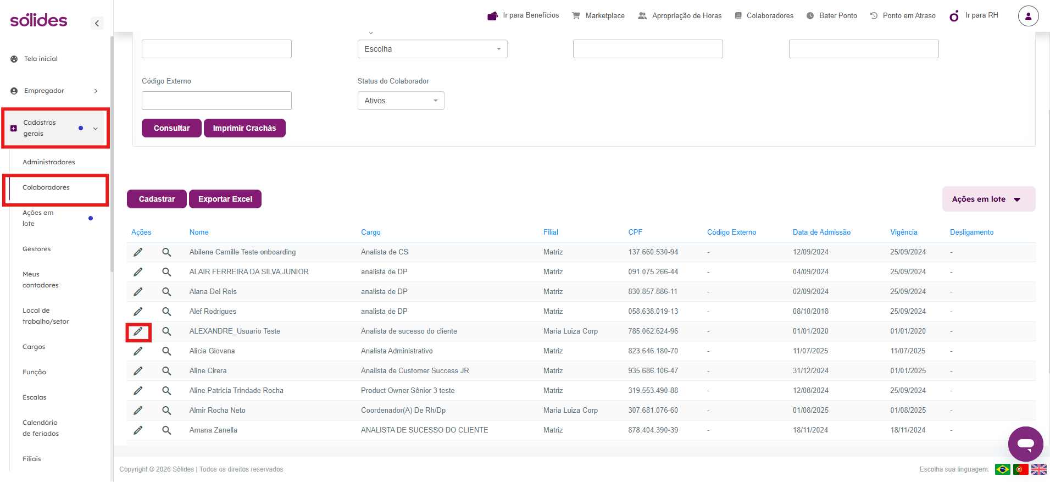Open magnifier for ALAIR FERREIRA DA SILVA JUNIOR

pyautogui.click(x=166, y=272)
